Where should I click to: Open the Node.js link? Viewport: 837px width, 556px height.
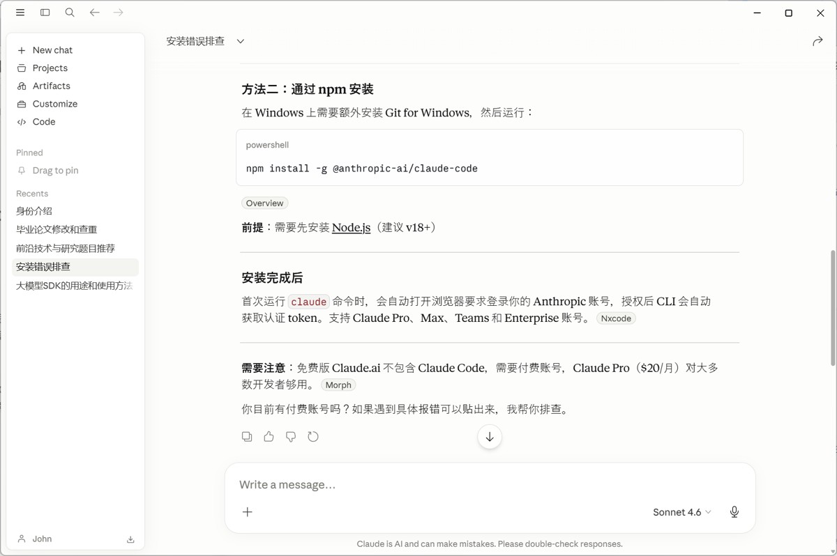click(x=351, y=228)
